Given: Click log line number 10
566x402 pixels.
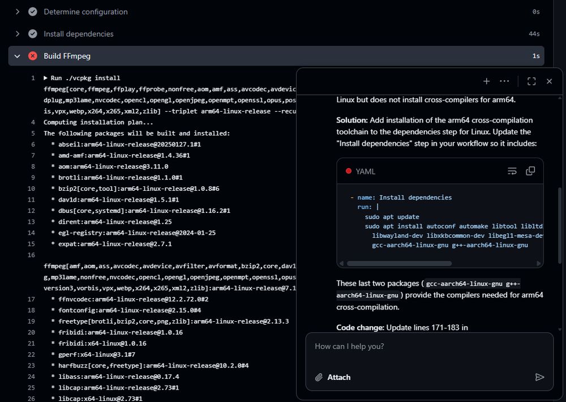Looking at the screenshot, I should tap(31, 189).
